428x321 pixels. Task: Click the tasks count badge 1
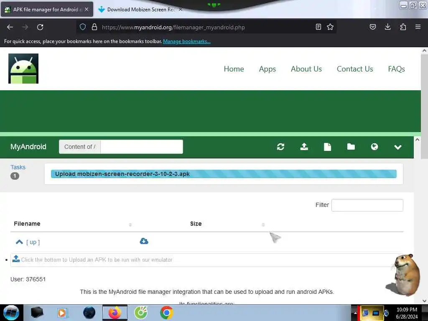pyautogui.click(x=15, y=176)
